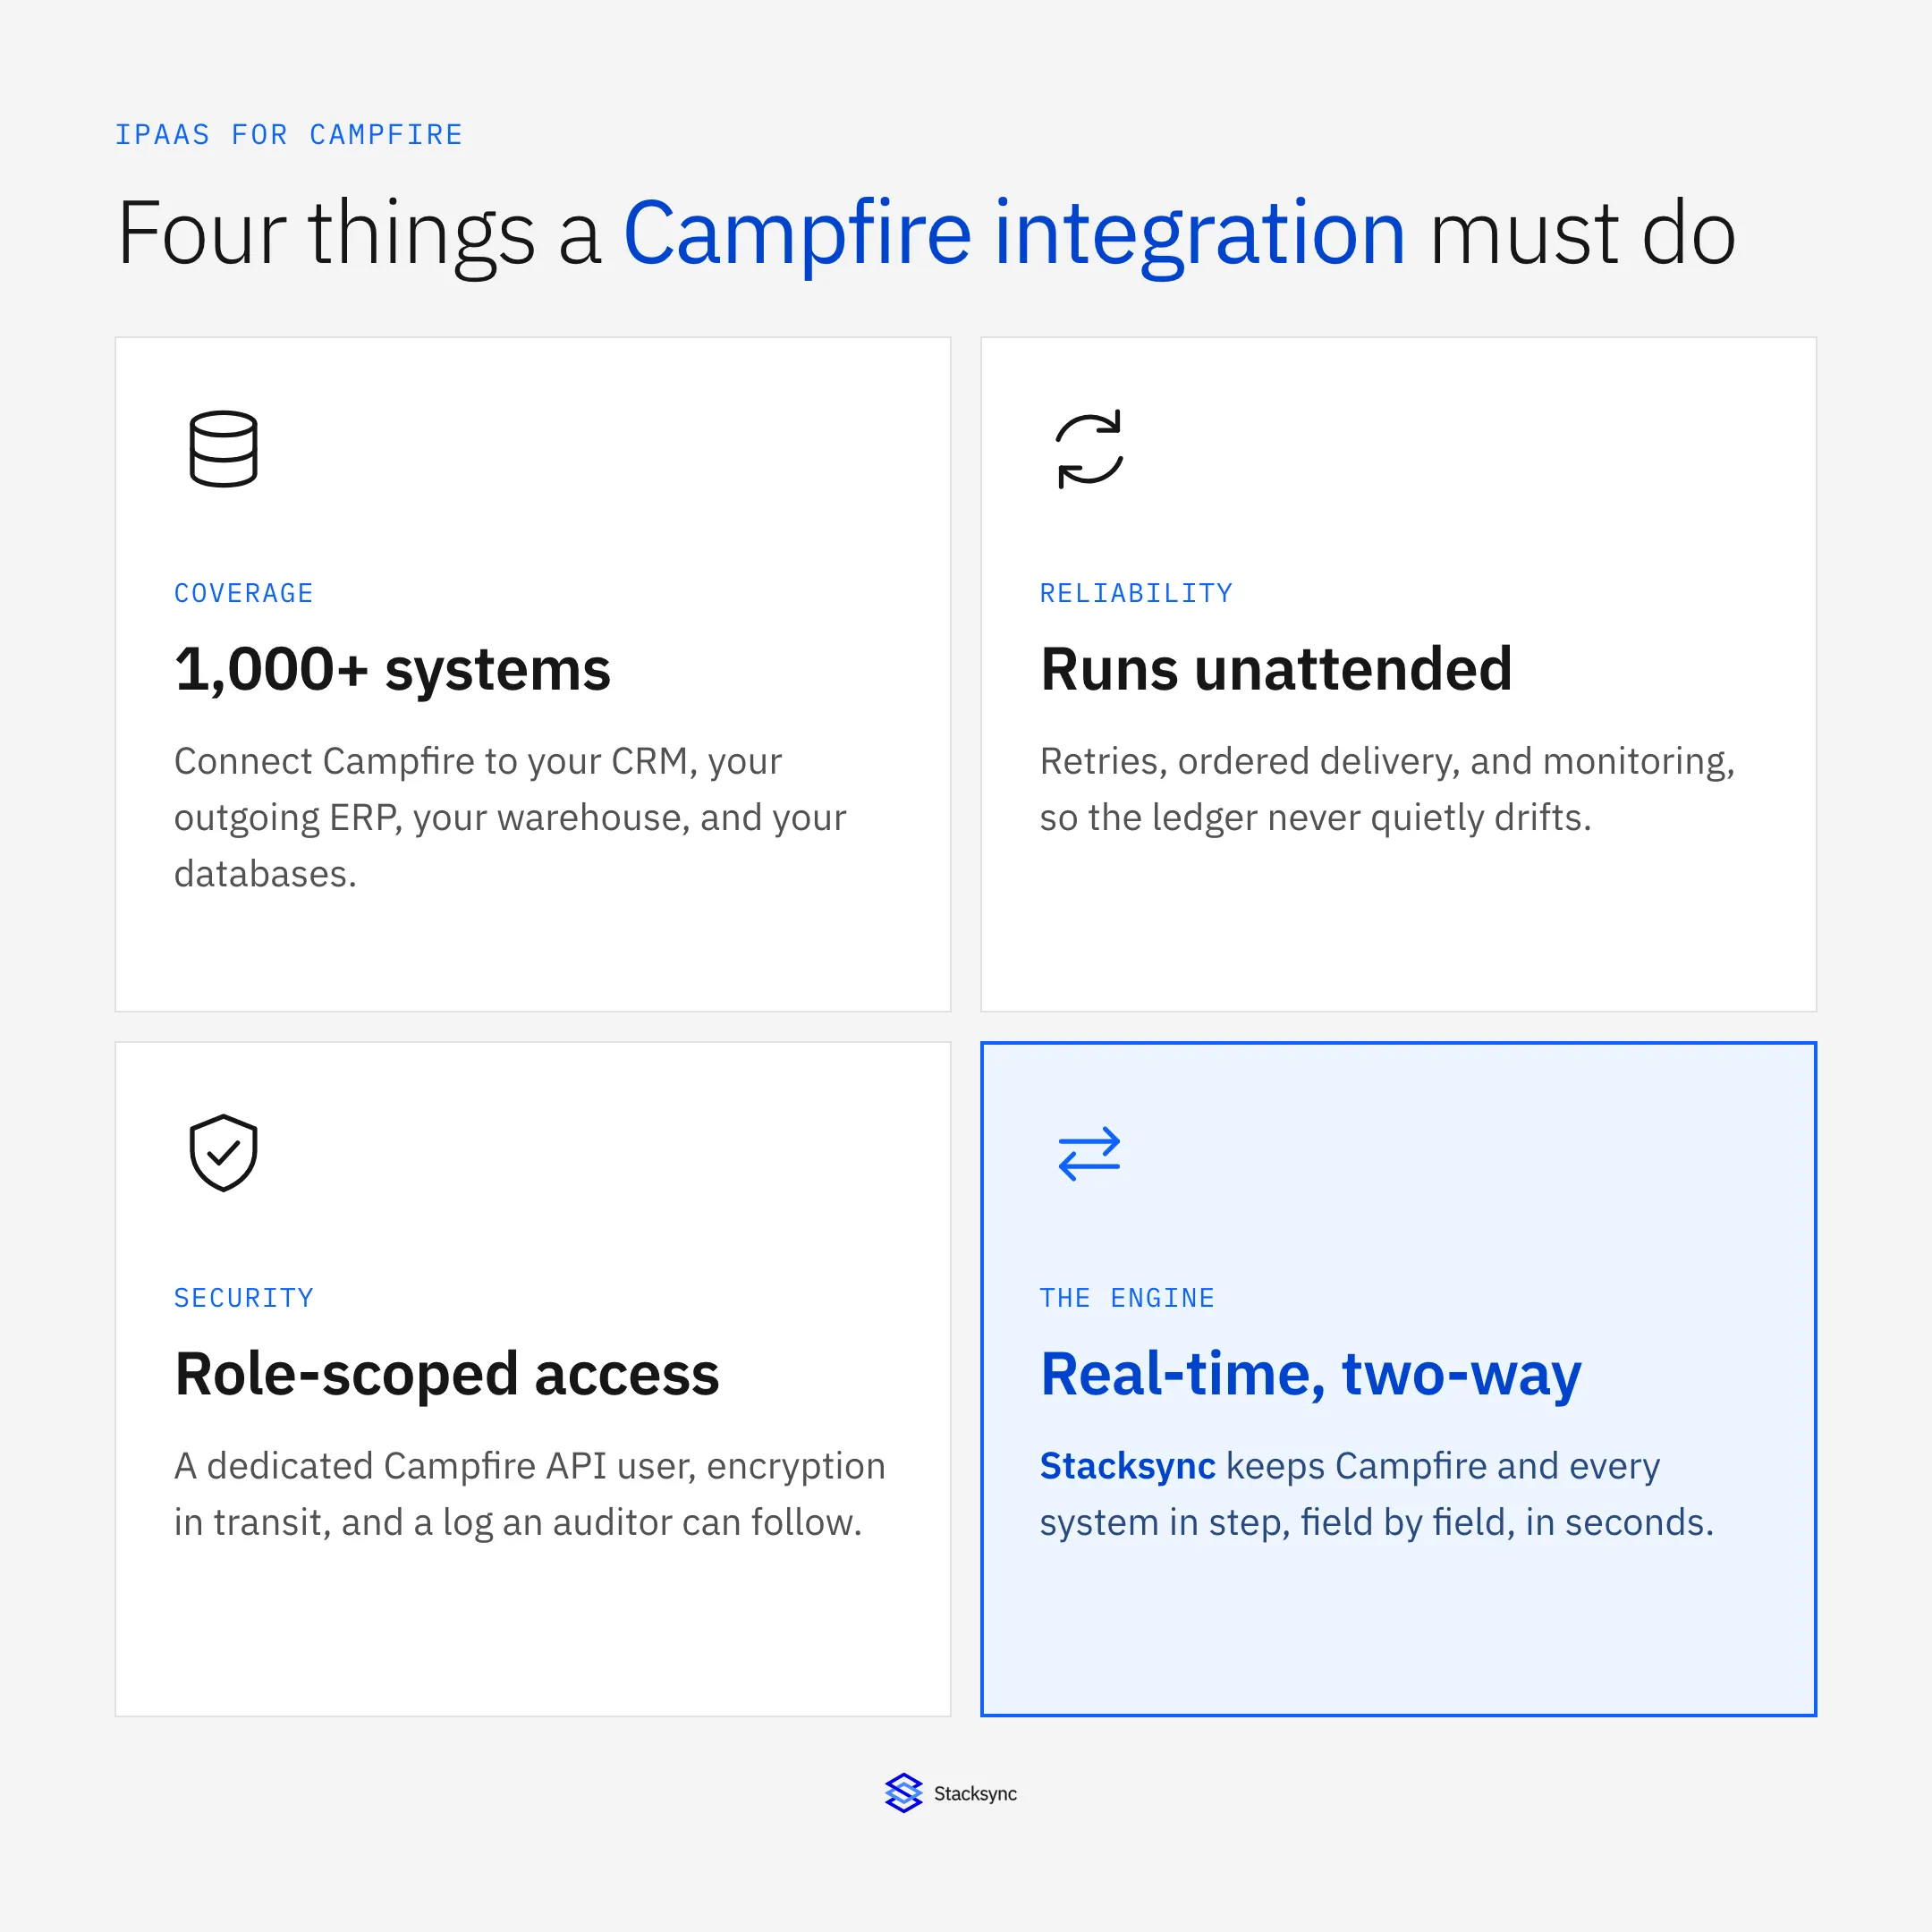
Task: Click the database cylinder icon in Coverage card
Action: 223,449
